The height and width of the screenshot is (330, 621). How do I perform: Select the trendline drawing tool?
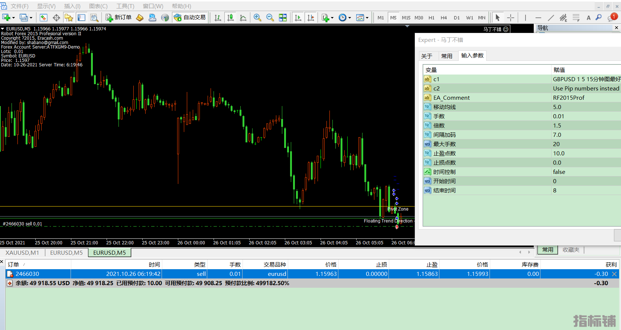tap(551, 17)
